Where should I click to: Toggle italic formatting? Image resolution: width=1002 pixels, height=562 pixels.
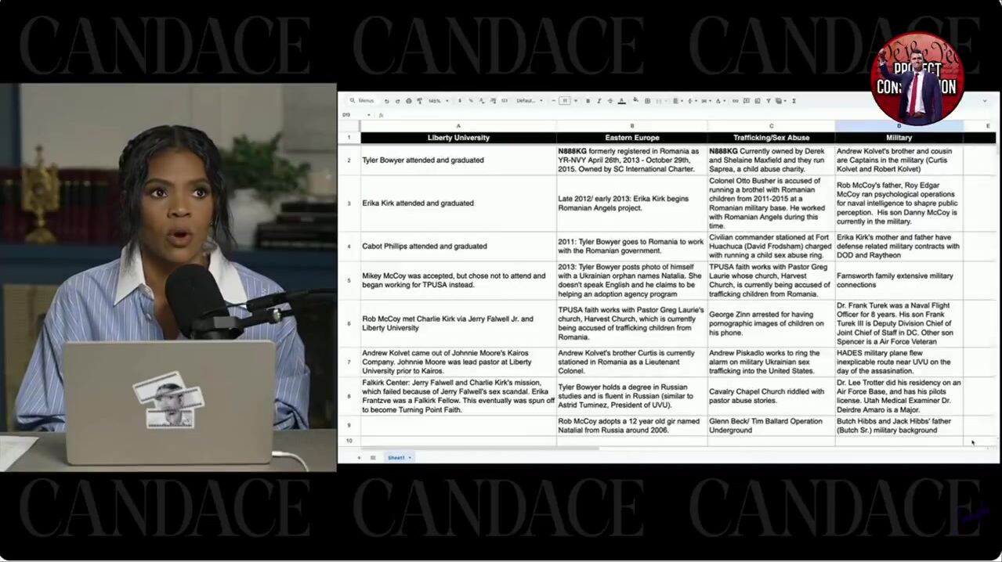tap(599, 101)
